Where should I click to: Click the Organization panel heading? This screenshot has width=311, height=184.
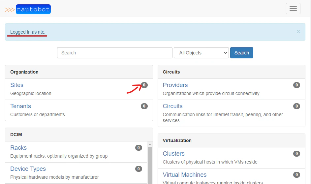click(79, 72)
